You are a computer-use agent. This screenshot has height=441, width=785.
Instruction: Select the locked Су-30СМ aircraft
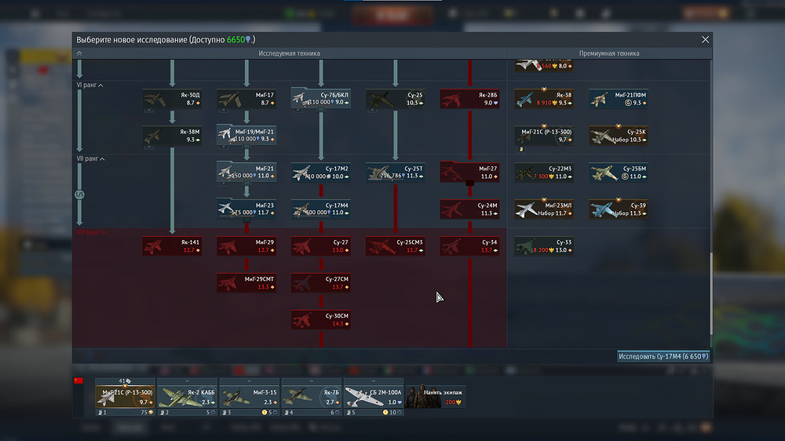320,319
